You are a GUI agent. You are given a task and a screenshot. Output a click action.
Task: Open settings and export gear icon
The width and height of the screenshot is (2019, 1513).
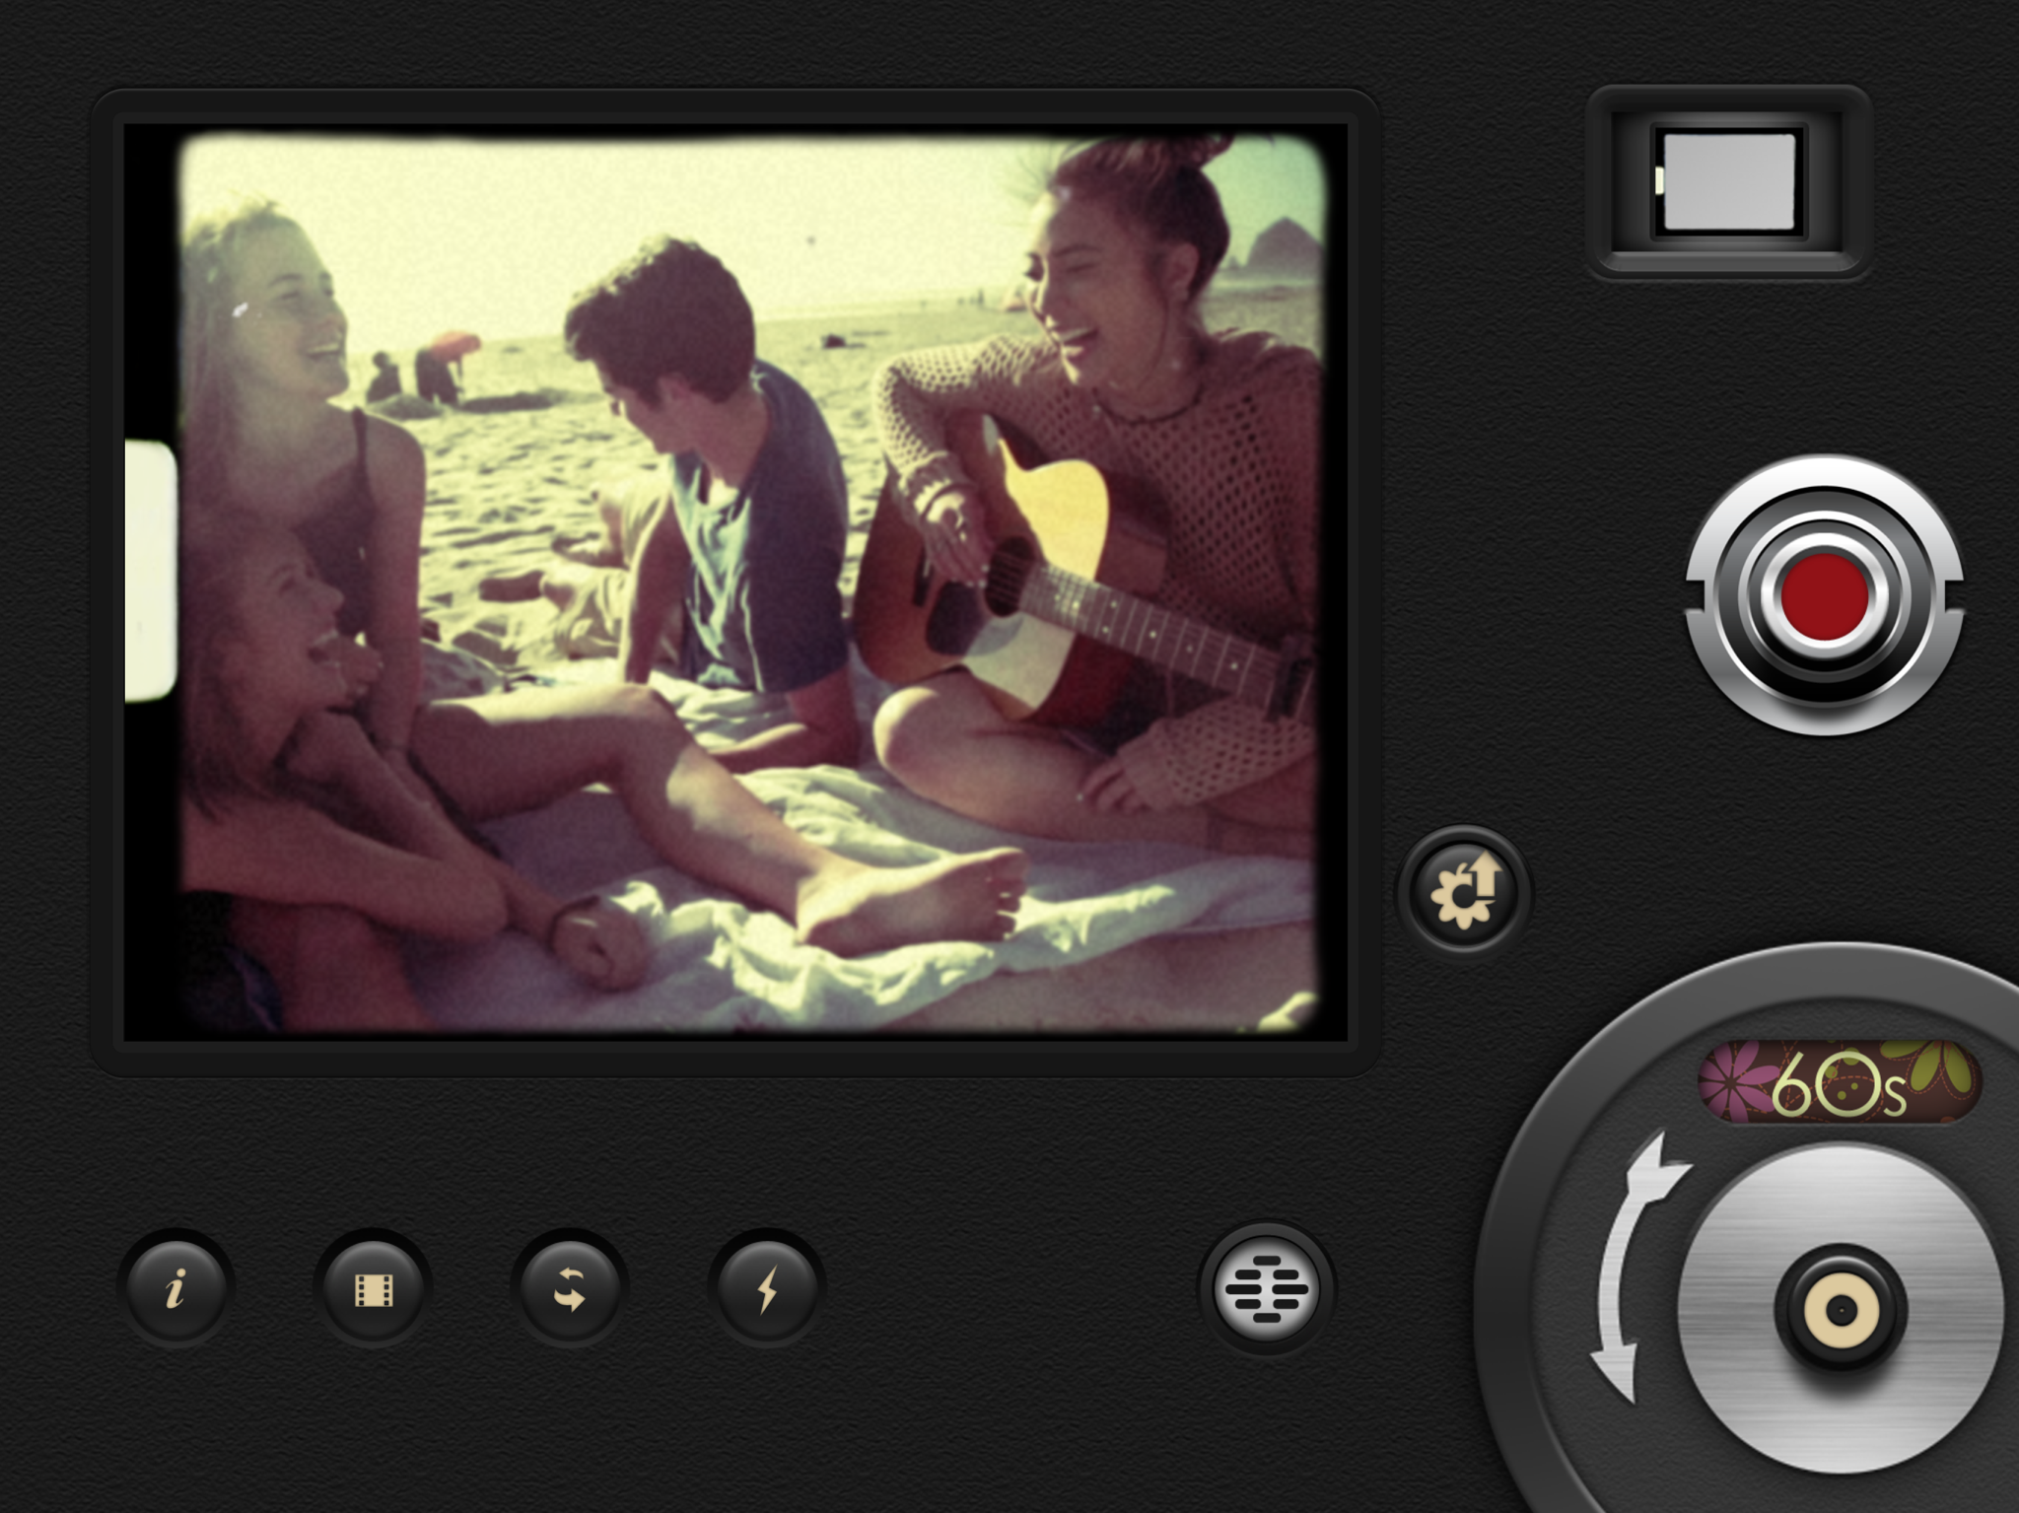tap(1464, 891)
